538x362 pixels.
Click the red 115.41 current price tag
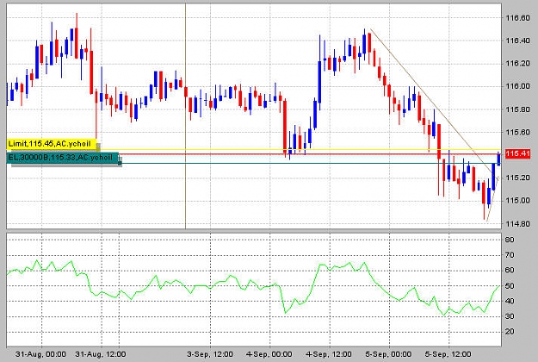click(x=517, y=153)
